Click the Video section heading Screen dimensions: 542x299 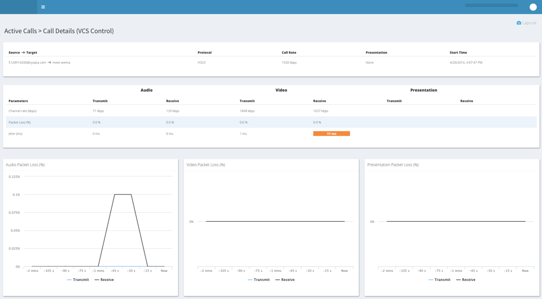[281, 90]
